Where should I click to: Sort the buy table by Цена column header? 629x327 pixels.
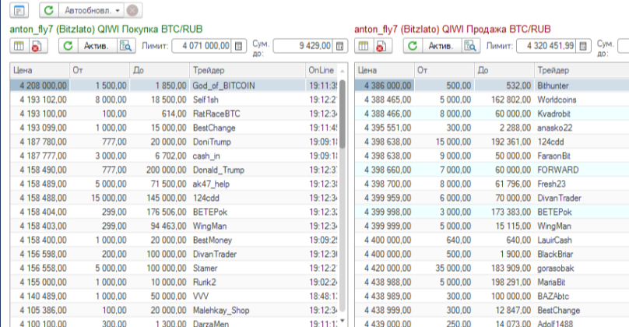point(39,70)
